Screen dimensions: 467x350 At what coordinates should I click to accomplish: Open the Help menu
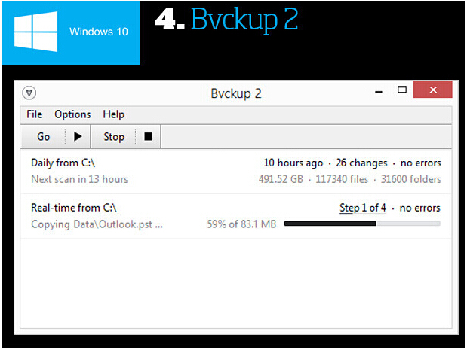pos(114,114)
